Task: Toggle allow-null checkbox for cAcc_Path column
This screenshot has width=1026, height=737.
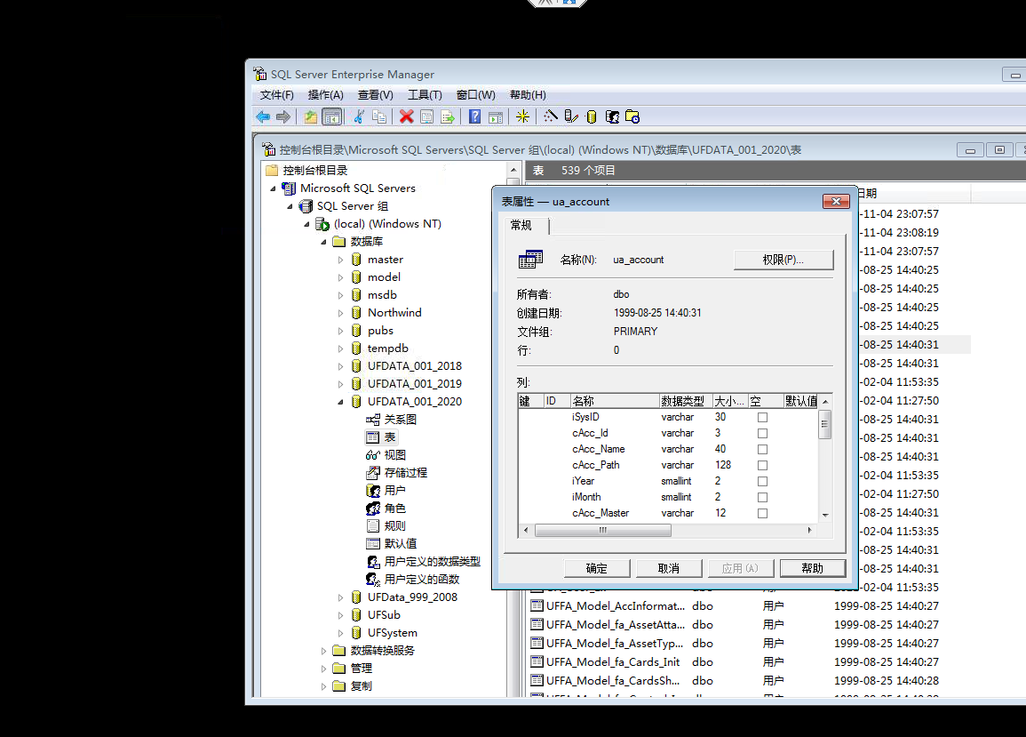Action: [762, 465]
